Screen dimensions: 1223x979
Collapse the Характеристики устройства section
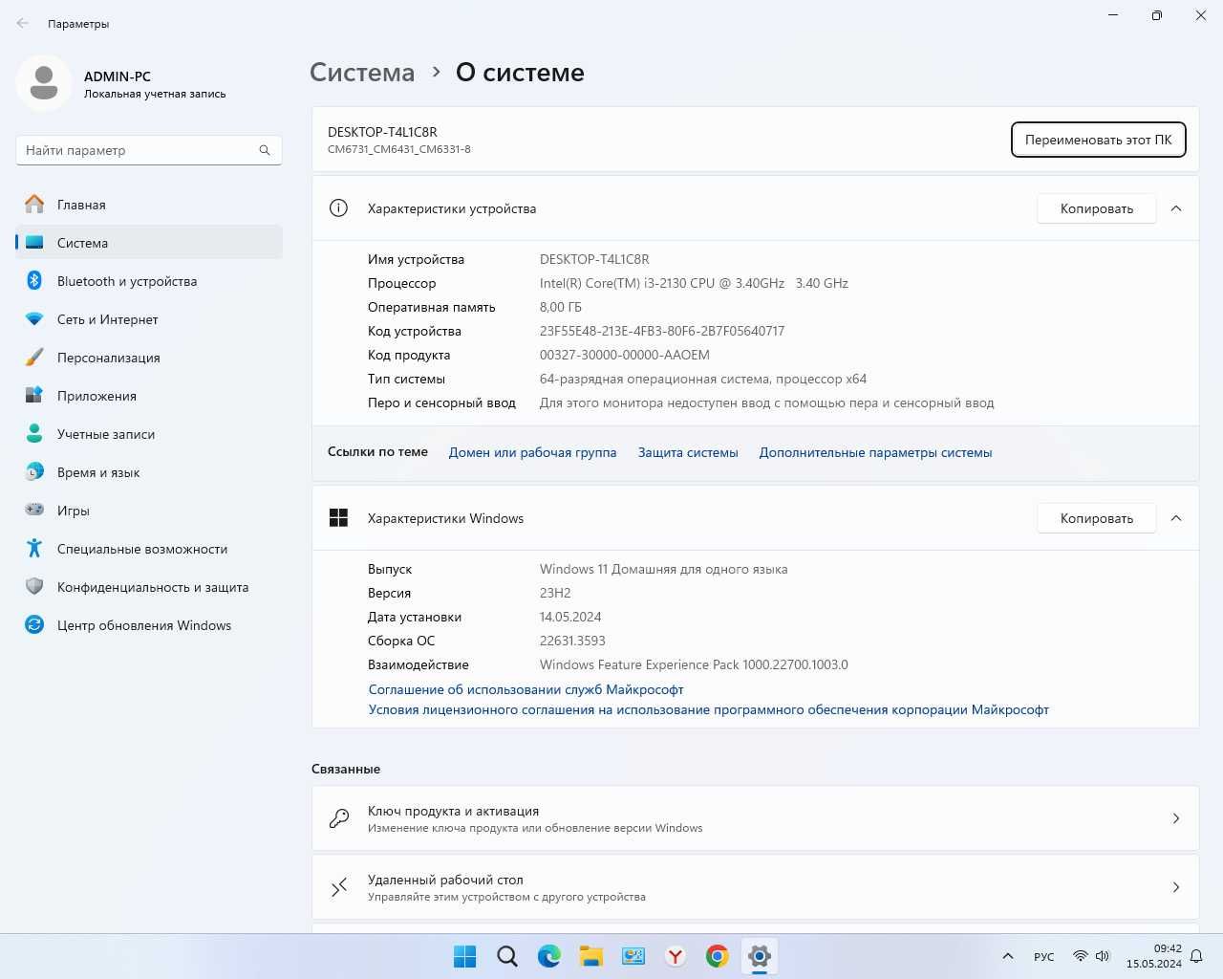pos(1176,208)
